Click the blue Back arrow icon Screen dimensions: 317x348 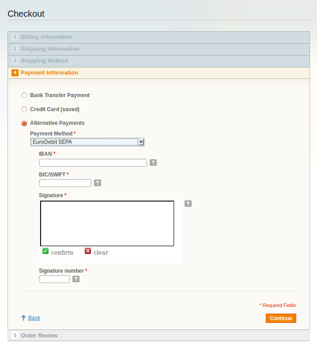(x=23, y=318)
